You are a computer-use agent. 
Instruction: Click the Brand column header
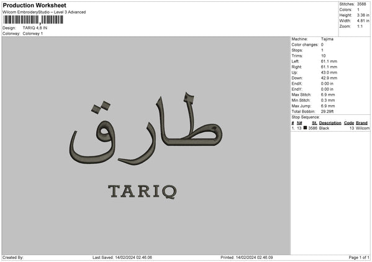tap(361, 123)
